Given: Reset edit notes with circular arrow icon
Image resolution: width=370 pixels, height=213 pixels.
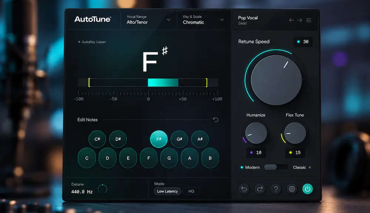Looking at the screenshot, I should 215,120.
